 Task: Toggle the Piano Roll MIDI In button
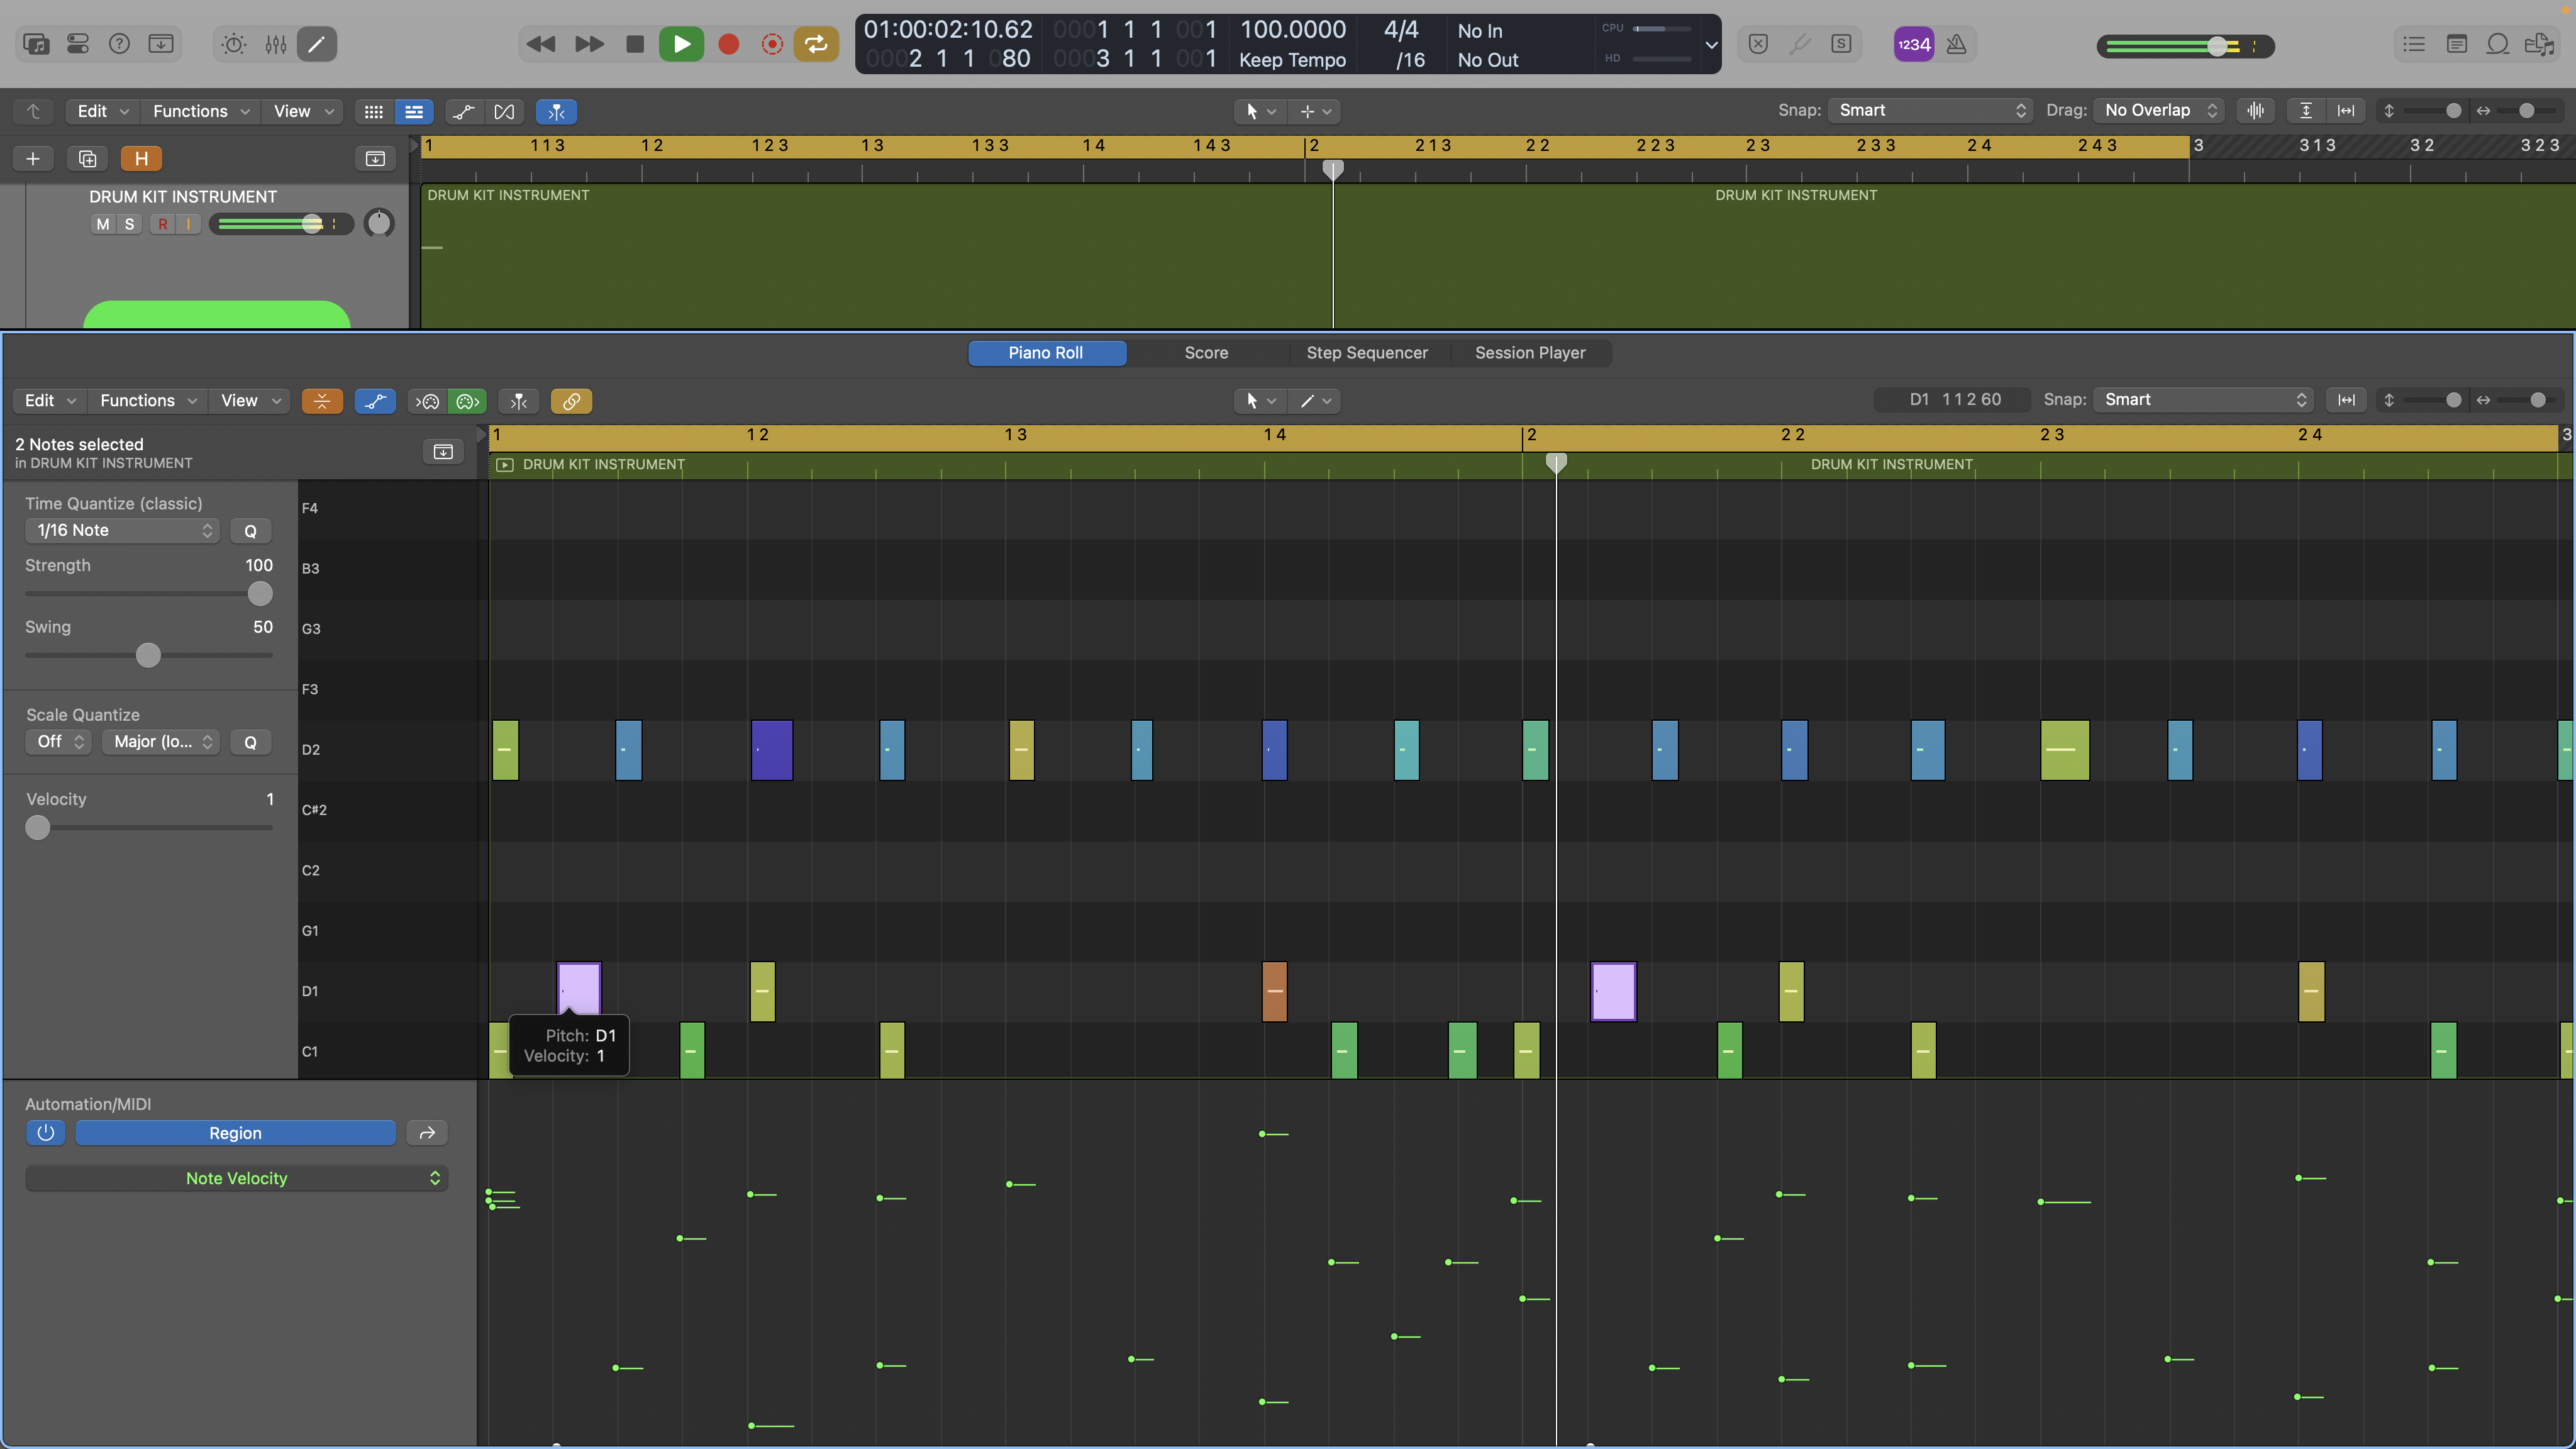pos(428,401)
